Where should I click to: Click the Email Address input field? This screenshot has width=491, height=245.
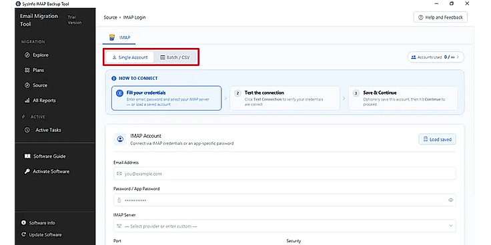(285, 174)
